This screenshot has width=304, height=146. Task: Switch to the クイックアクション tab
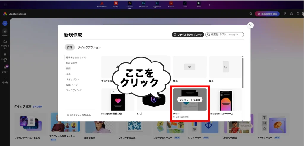coord(89,47)
